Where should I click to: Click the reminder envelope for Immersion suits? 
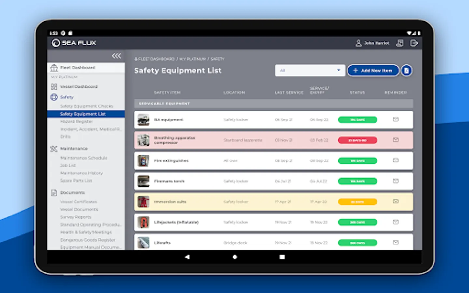point(396,201)
